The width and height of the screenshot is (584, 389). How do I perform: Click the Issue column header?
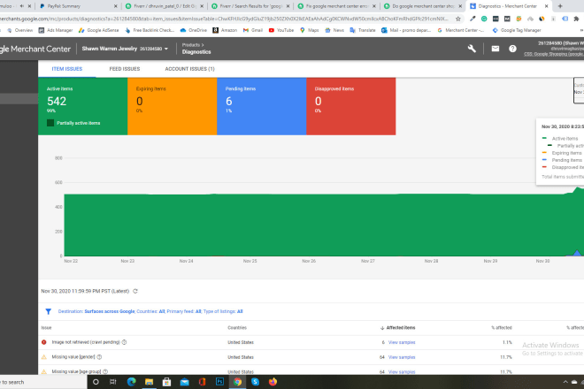click(x=46, y=328)
